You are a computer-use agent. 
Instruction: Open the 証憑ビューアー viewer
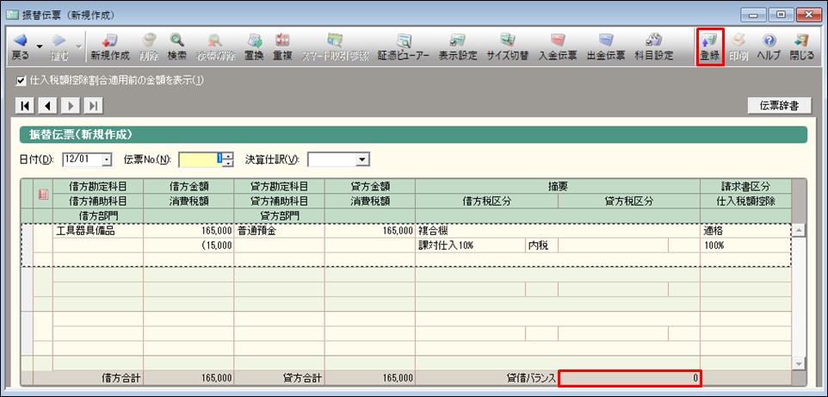pyautogui.click(x=403, y=47)
